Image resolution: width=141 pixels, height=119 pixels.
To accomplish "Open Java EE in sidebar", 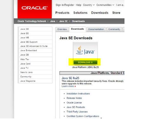I will [35, 33].
